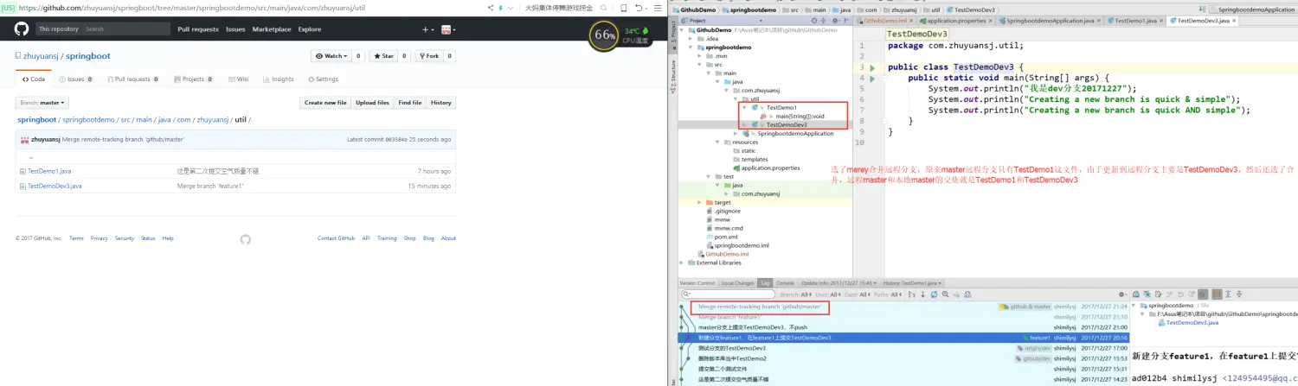
Task: Open the springbootdemo breadcrumb link
Action: click(x=87, y=120)
